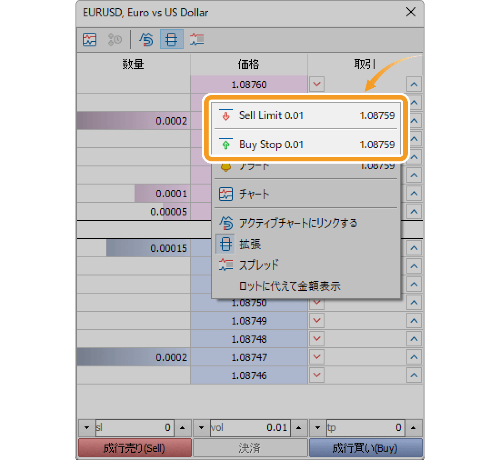Decrease the vol volume value

201,427
